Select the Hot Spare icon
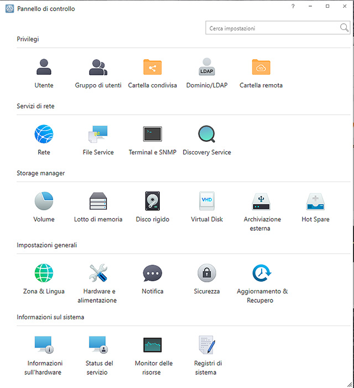Image resolution: width=354 pixels, height=388 pixels. click(315, 201)
